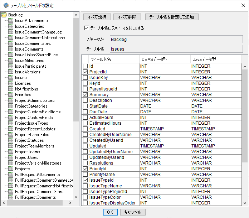Click the Backlog folder icon in tree
This screenshot has height=218, width=249.
click(4, 15)
